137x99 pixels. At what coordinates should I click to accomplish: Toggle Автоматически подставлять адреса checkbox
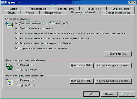(17, 38)
